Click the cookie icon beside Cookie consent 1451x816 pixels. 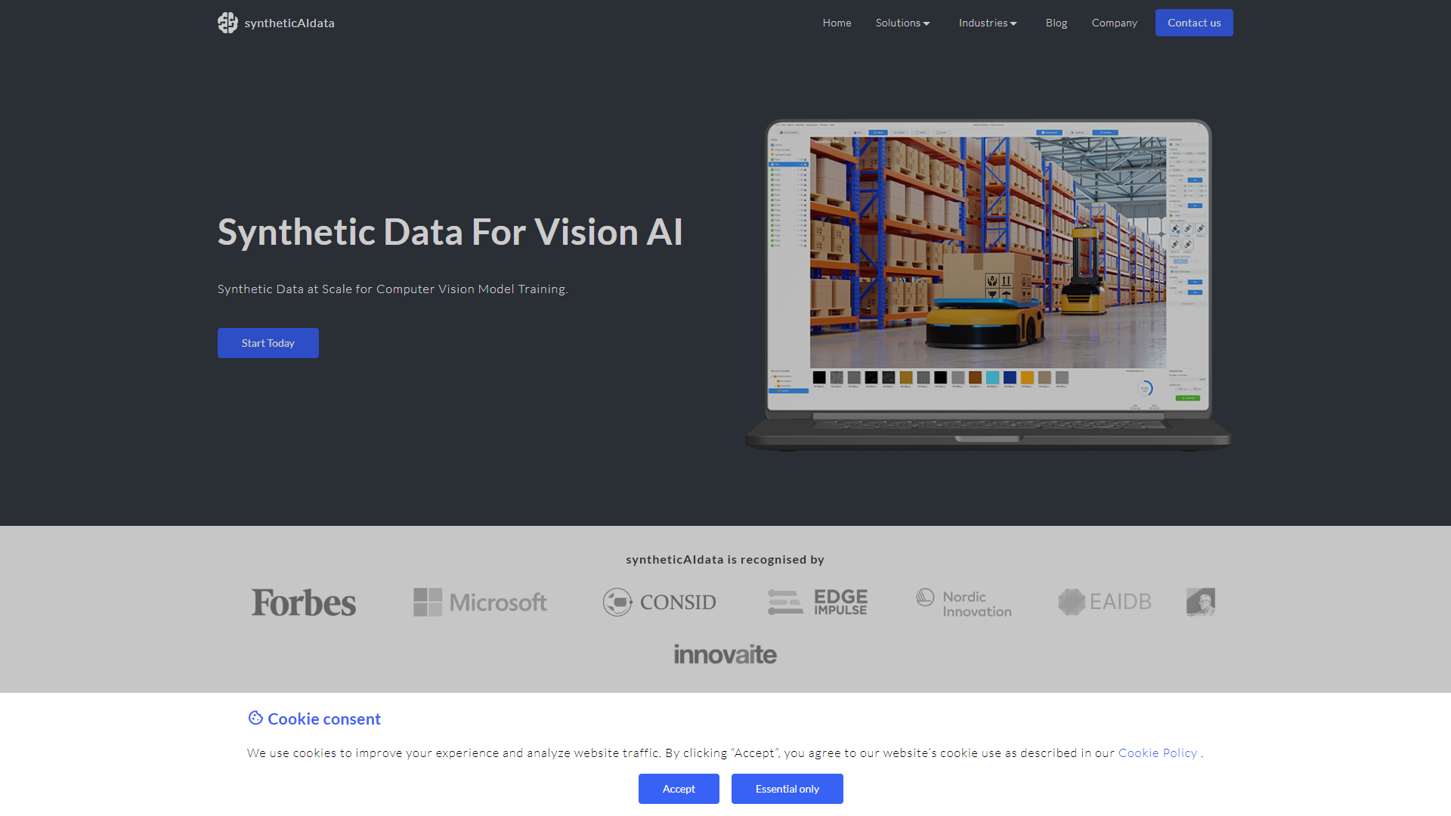255,718
